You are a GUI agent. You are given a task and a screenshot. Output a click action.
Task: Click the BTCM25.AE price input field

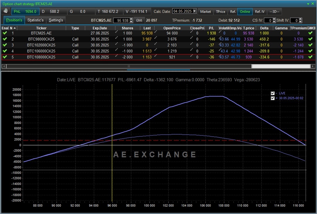(121, 21)
